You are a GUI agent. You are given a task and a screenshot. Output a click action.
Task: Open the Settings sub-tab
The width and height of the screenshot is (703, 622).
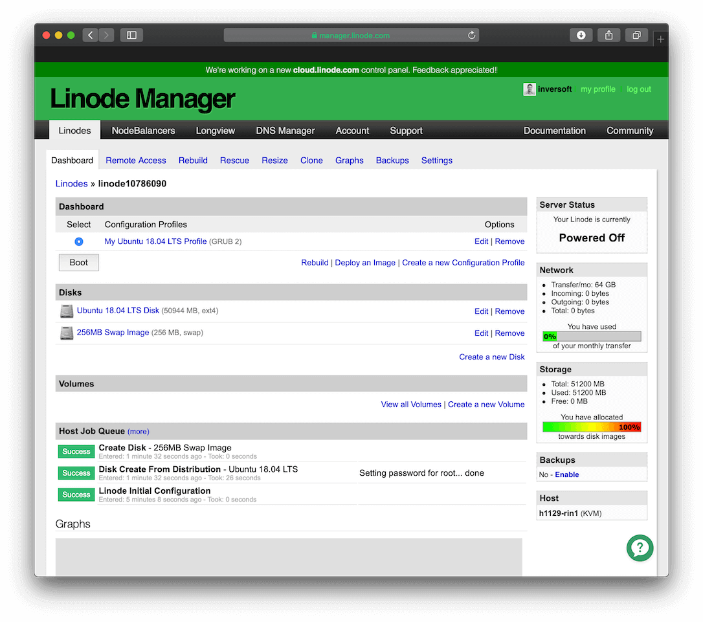pos(437,161)
